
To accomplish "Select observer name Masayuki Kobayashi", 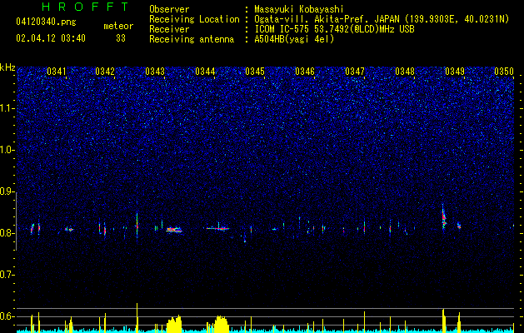I will pyautogui.click(x=299, y=9).
